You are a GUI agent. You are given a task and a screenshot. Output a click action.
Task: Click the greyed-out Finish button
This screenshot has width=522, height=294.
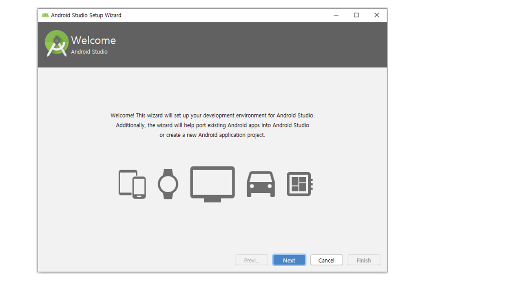click(x=364, y=260)
